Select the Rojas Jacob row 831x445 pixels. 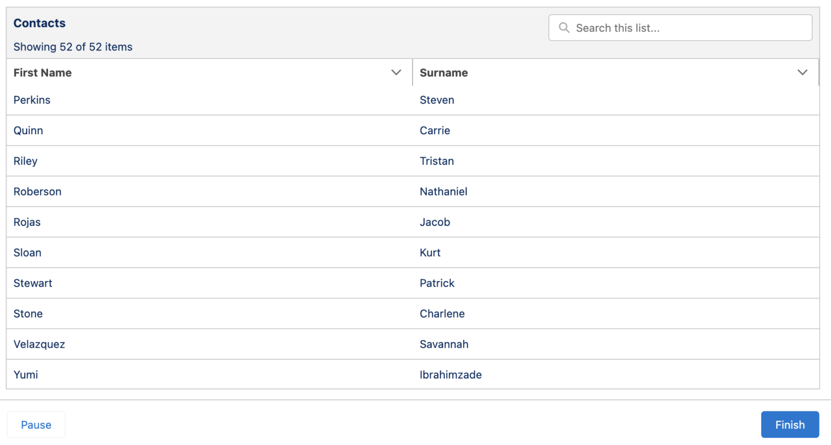(27, 222)
